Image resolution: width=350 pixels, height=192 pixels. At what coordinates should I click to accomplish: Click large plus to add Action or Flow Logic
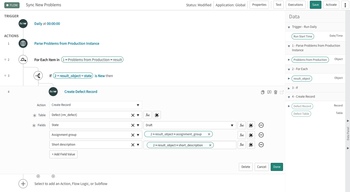click(23, 184)
